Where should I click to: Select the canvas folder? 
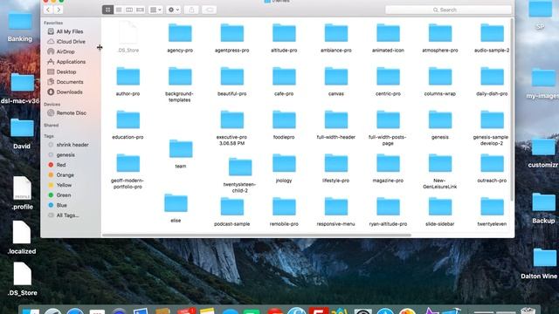pos(335,81)
